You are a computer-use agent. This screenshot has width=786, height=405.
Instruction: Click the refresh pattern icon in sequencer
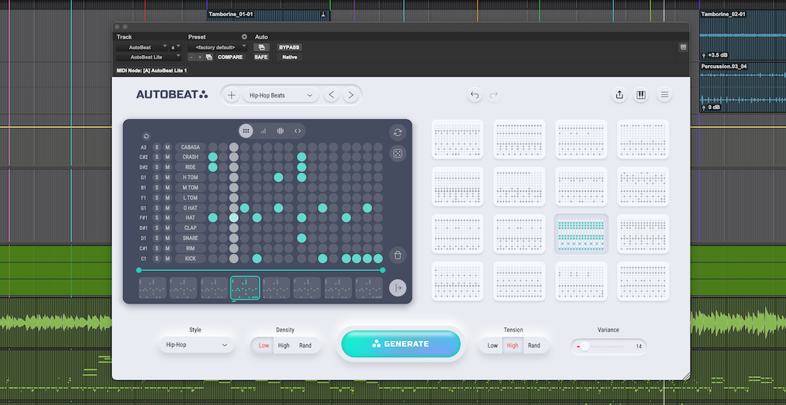pyautogui.click(x=397, y=132)
